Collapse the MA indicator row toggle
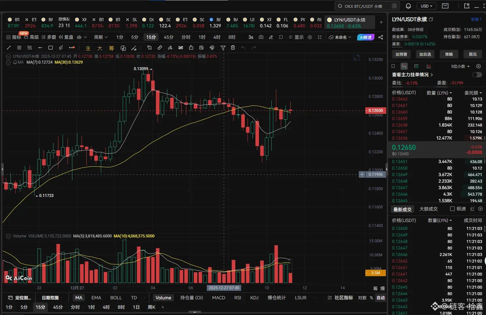This screenshot has width=486, height=315. tap(8, 62)
